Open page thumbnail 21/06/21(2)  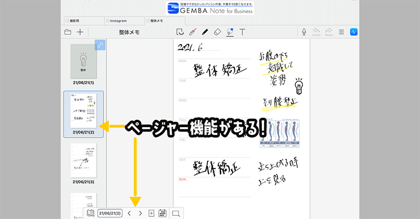[x=83, y=111]
